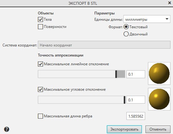Viewport: 173px width, 134px height.
Task: Click the angular deviation value field
Action: [x=136, y=100]
